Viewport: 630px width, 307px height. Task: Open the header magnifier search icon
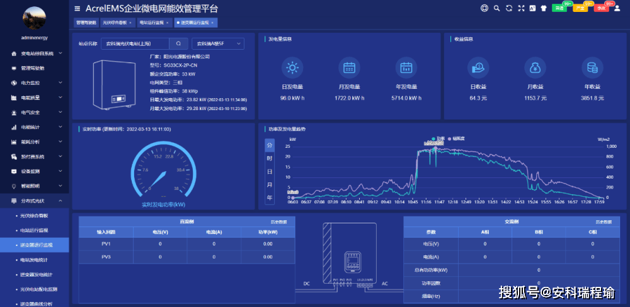[496, 8]
